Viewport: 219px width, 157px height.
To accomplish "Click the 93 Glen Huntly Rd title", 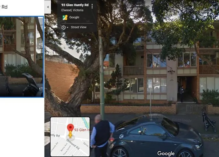I will coord(75,5).
